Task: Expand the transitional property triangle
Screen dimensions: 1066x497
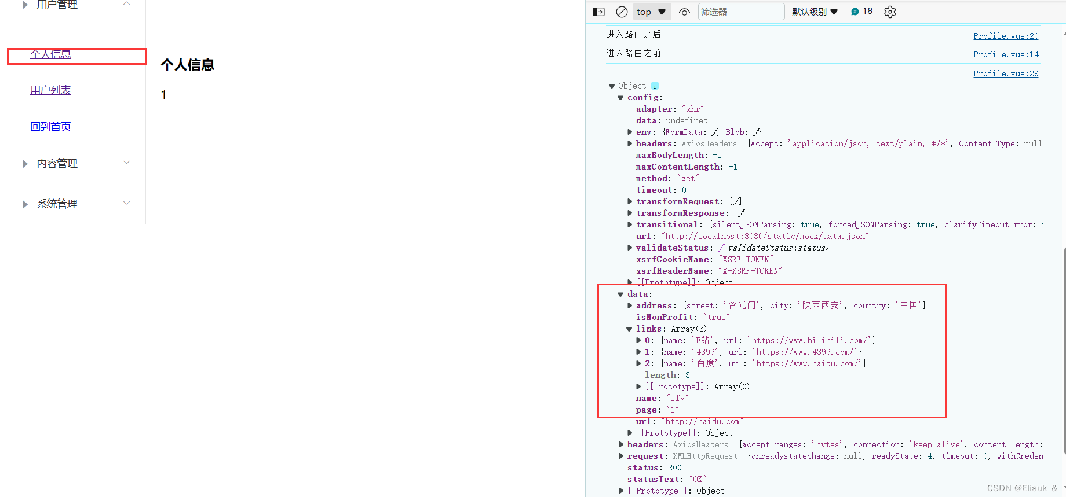Action: (x=630, y=224)
